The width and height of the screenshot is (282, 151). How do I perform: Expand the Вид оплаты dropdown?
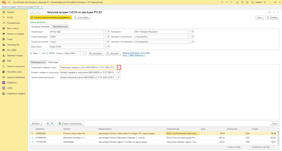[x=105, y=47]
